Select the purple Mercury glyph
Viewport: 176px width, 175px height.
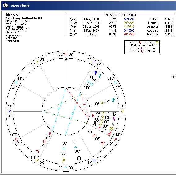114,119
